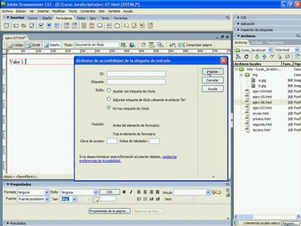Insert a Button form element
The height and width of the screenshot is (226, 301).
(x=100, y=25)
